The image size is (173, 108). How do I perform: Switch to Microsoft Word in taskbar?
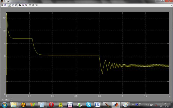pos(97,105)
